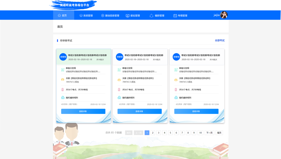
Task: Click the 上一页 pagination button
Action: [139, 133]
